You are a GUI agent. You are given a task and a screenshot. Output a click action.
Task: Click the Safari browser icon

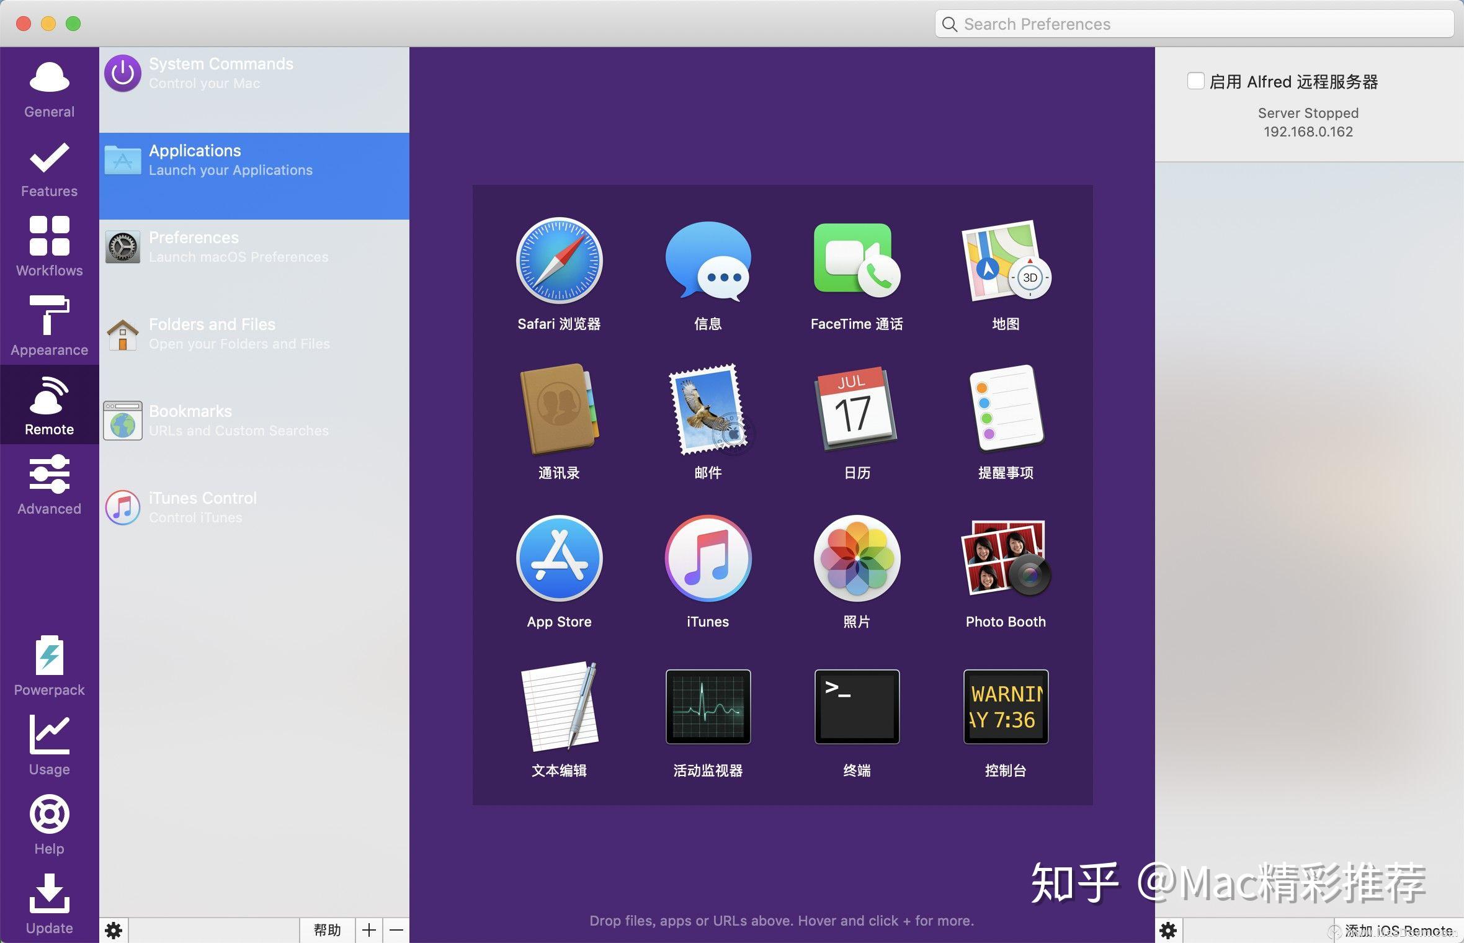[x=559, y=261]
